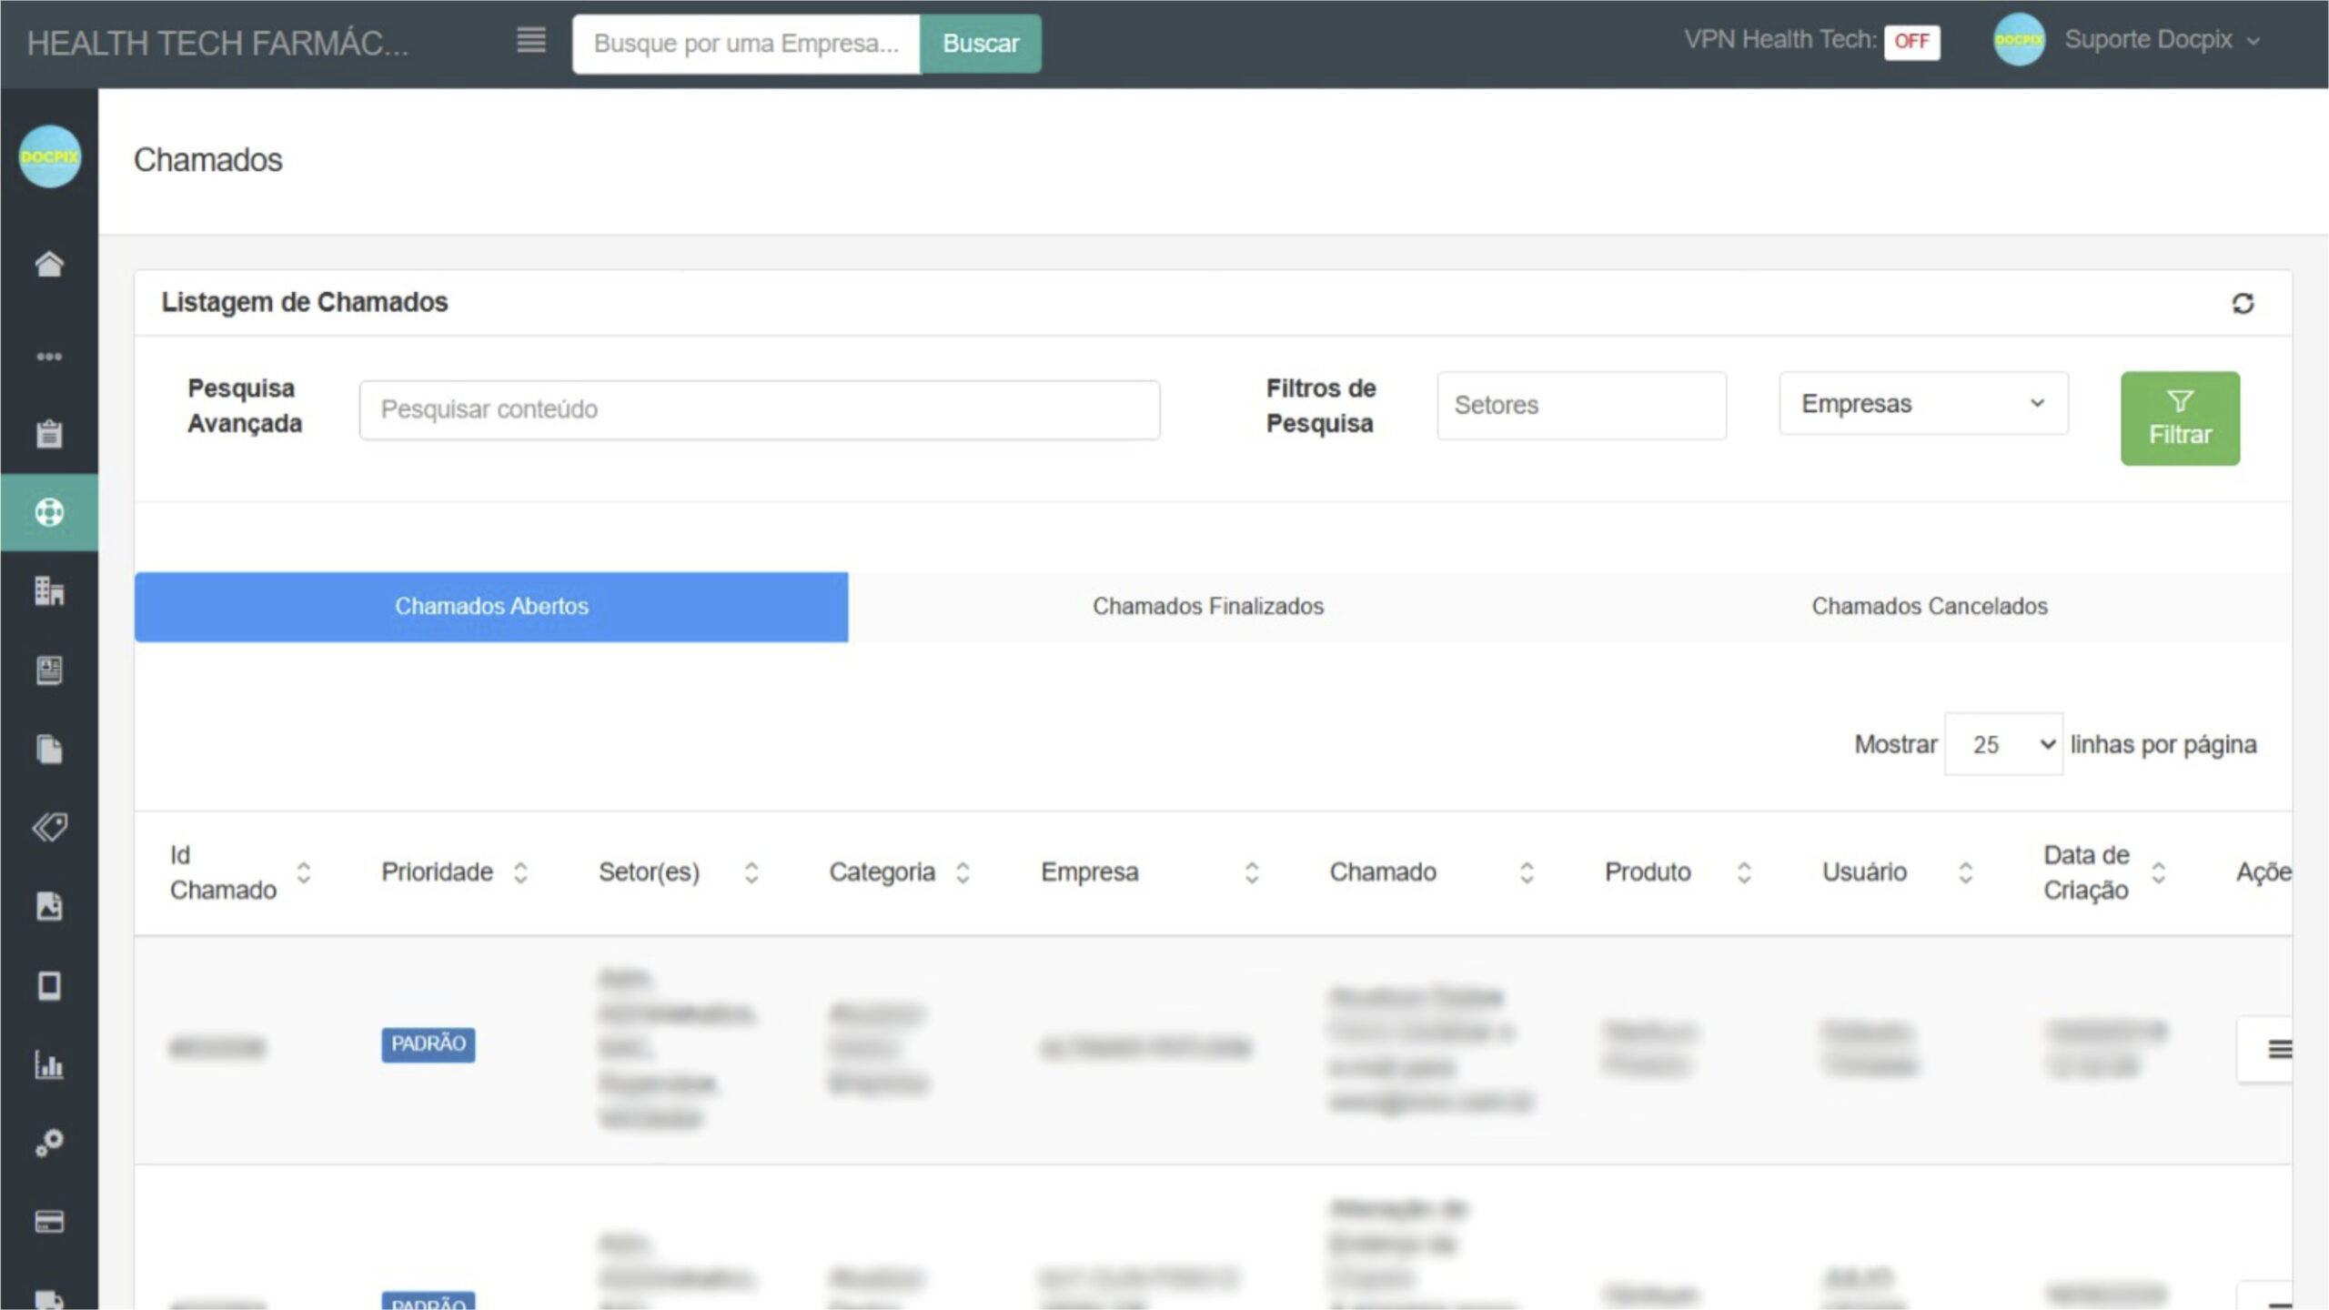Click the green Filtrar button
The width and height of the screenshot is (2329, 1310).
2180,418
